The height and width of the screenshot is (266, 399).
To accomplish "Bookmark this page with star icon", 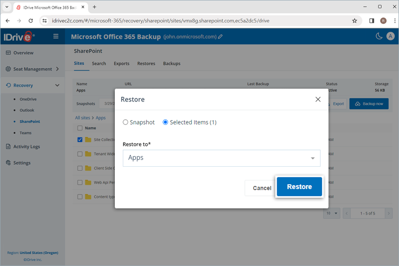I will [x=355, y=21].
